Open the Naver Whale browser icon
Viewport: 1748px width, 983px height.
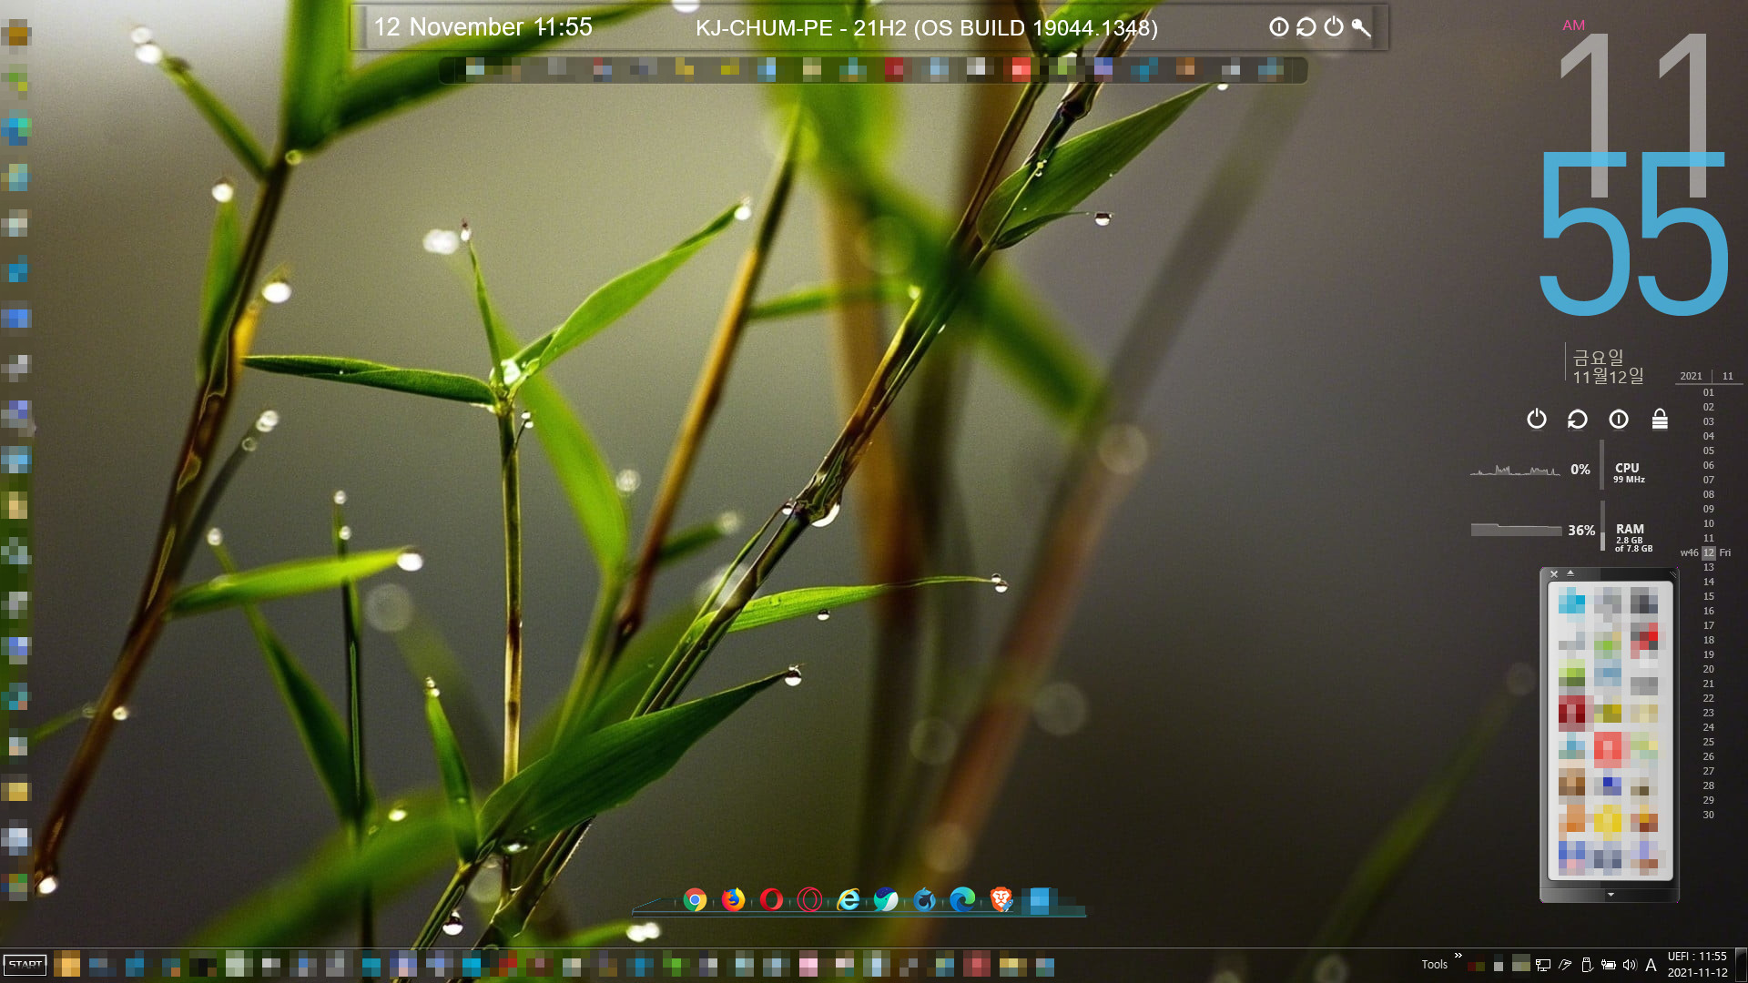point(886,900)
